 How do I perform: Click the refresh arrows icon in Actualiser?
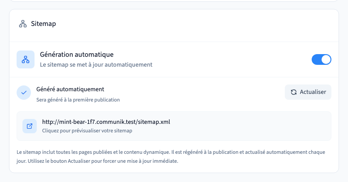pos(294,92)
